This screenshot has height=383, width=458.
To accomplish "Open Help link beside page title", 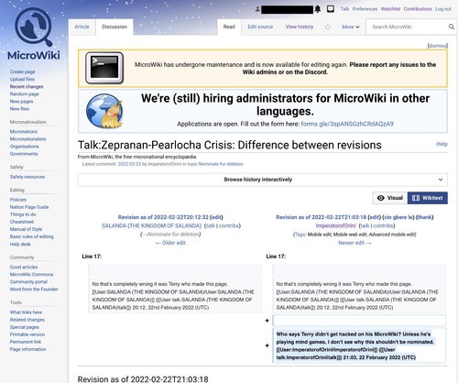I will click(442, 144).
